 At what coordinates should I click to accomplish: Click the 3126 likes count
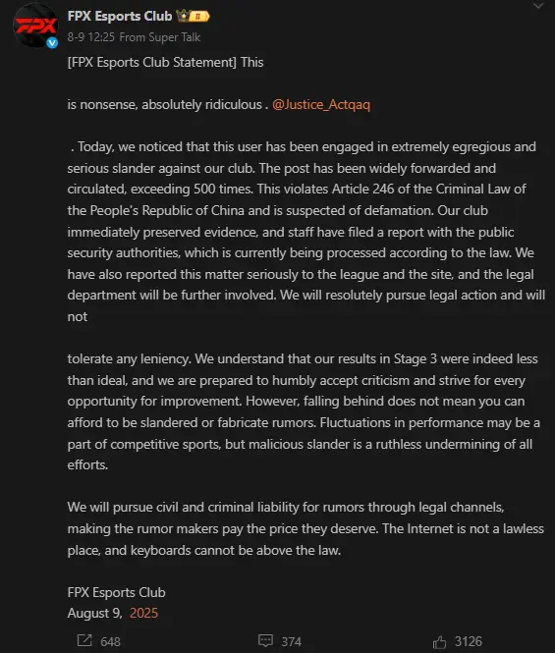(469, 641)
